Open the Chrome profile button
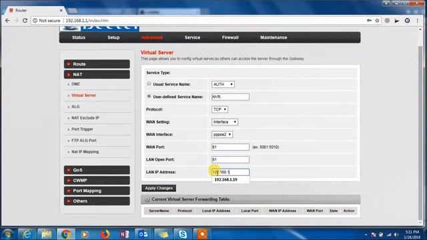The height and width of the screenshot is (240, 427). pos(386,3)
